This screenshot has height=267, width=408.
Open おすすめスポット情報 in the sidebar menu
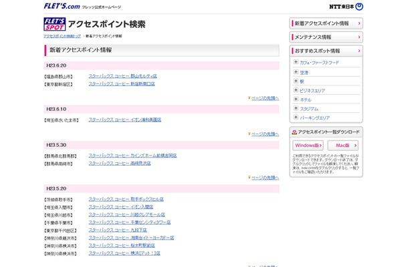click(x=326, y=51)
